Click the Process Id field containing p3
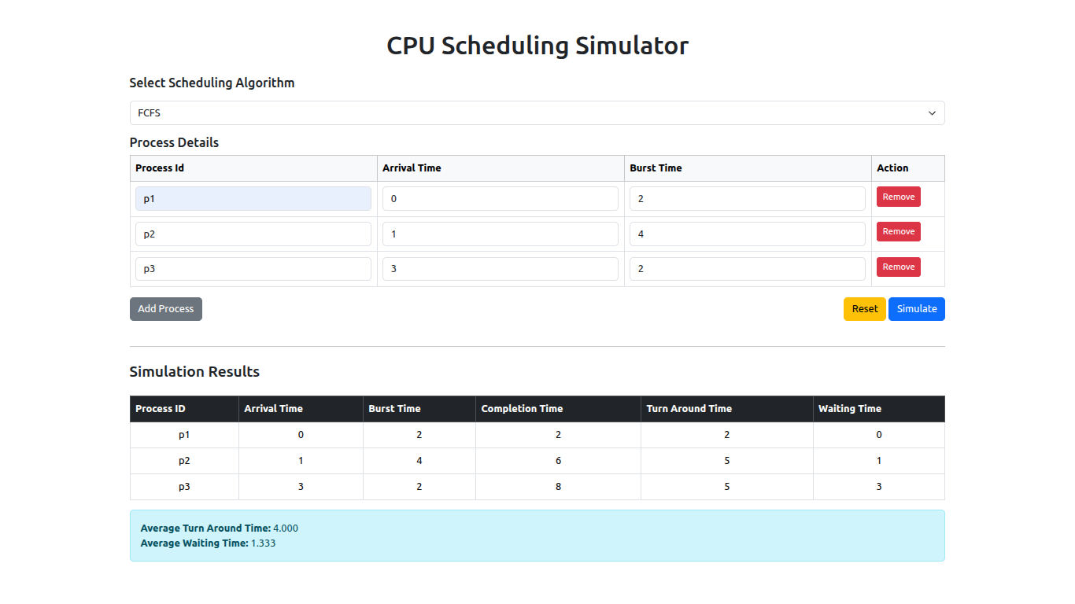The width and height of the screenshot is (1075, 604). point(253,269)
